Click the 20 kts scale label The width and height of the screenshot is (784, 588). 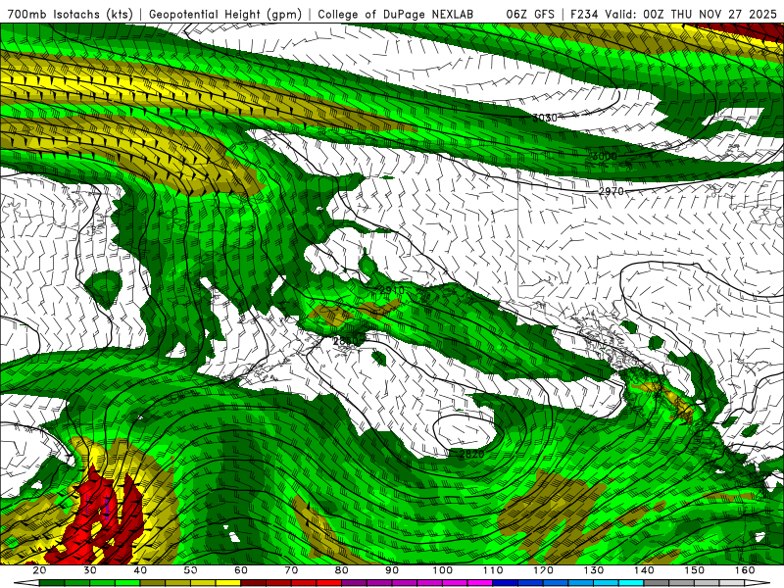(39, 570)
